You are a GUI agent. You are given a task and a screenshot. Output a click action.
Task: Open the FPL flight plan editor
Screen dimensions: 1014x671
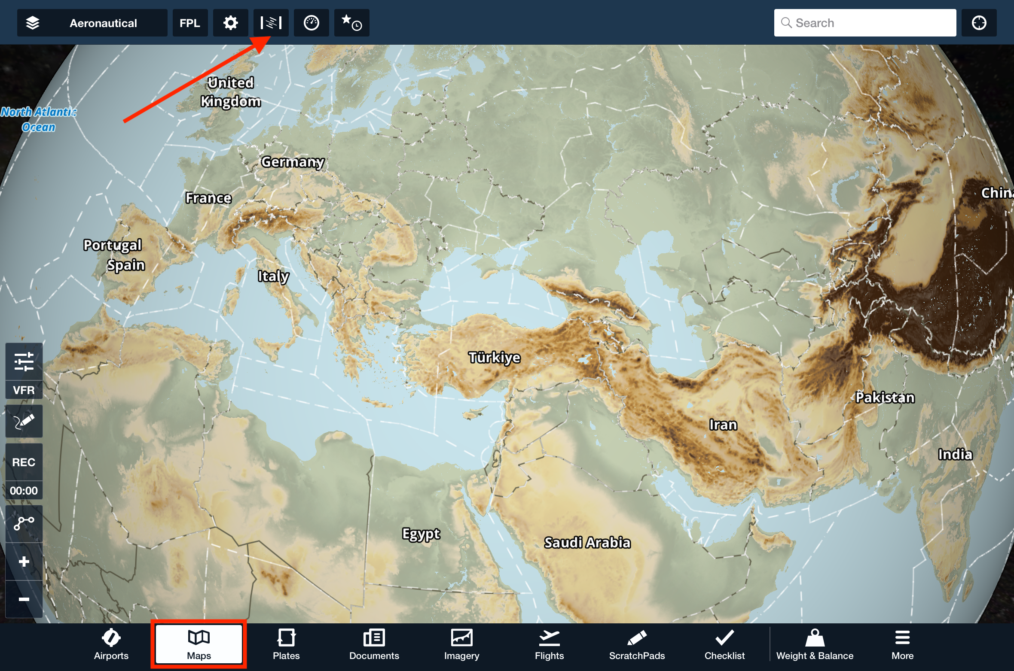[x=190, y=23]
